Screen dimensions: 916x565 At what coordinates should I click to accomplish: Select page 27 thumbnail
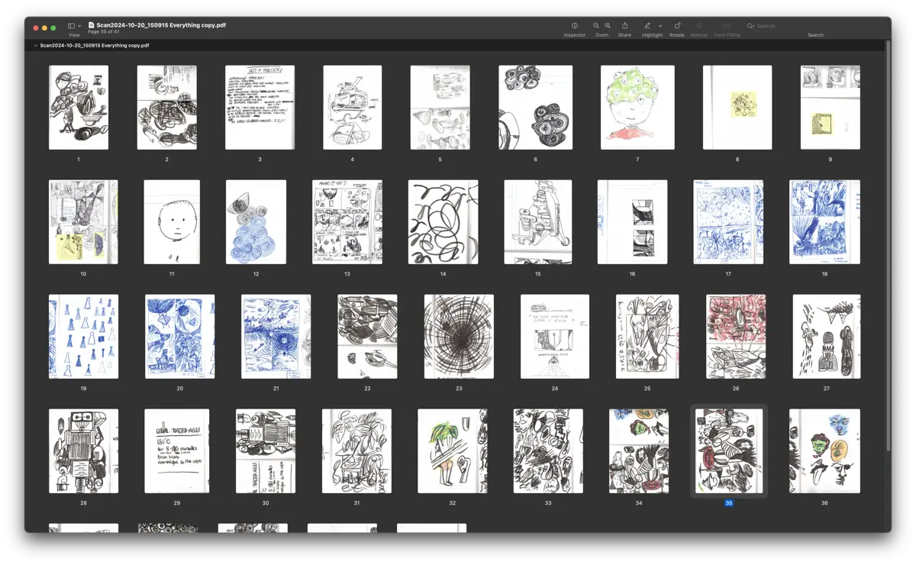827,337
